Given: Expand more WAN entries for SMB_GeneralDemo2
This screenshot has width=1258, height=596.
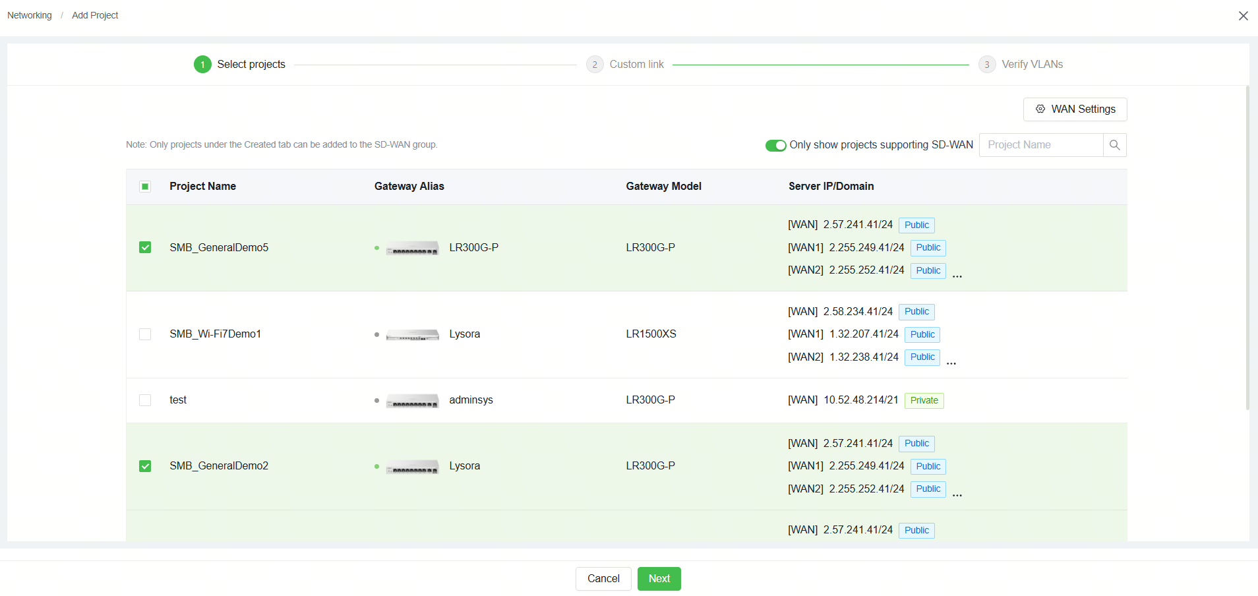Looking at the screenshot, I should (x=957, y=495).
